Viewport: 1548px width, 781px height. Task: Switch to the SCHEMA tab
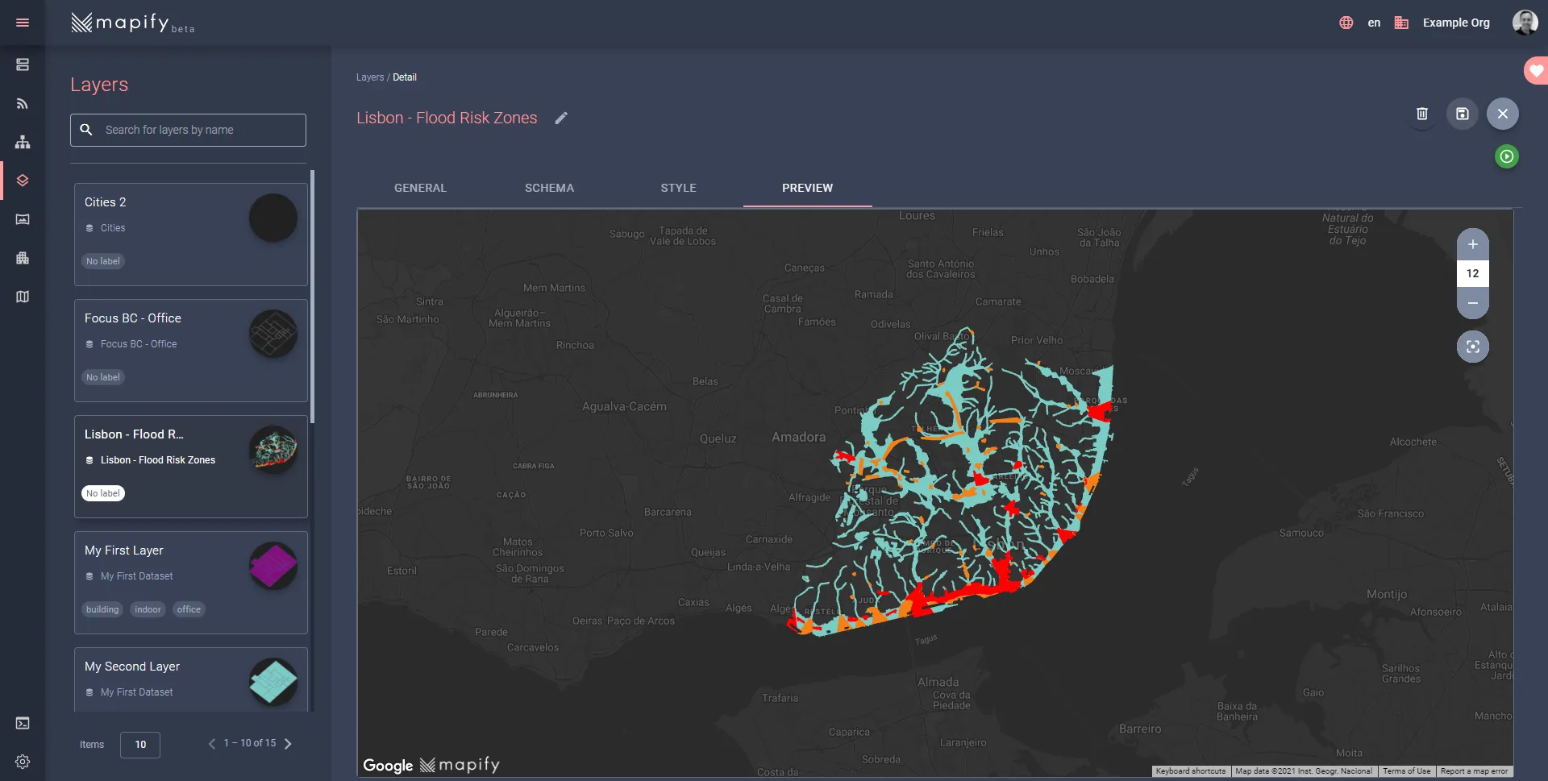click(x=549, y=188)
